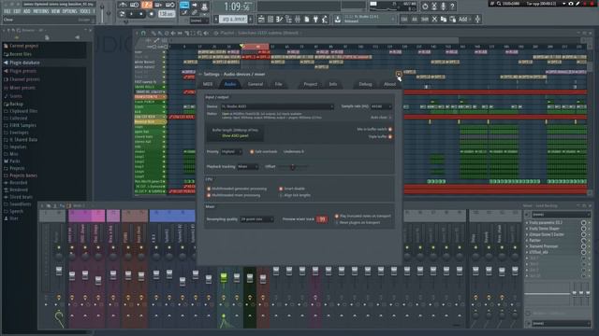Click the plug icon in toolbar
This screenshot has height=336, width=599.
click(316, 19)
